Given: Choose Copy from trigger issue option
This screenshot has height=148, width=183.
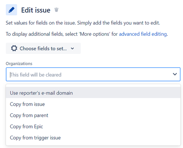Looking at the screenshot, I should click(93, 138).
